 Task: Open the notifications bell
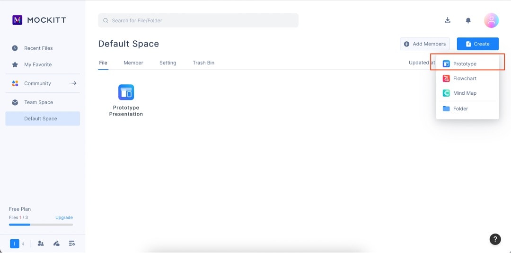coord(468,20)
